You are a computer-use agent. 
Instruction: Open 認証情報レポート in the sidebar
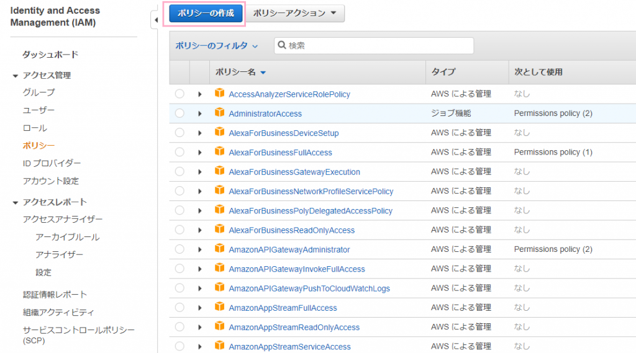pos(55,295)
